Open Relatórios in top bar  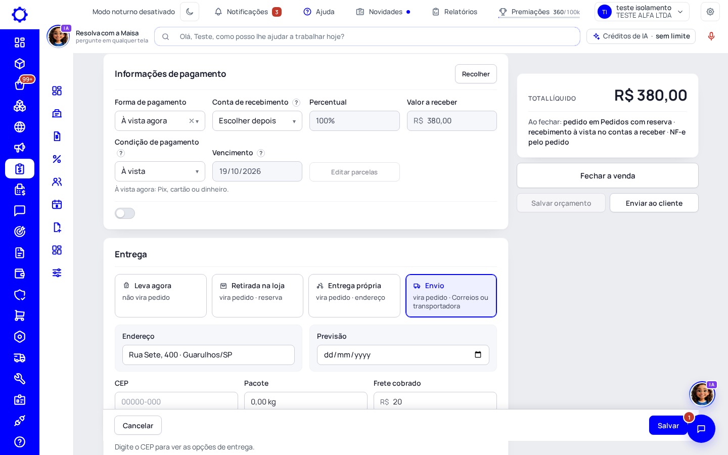click(454, 12)
